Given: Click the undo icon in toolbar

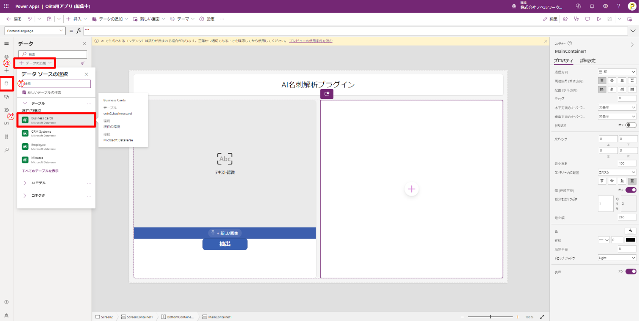Looking at the screenshot, I should [30, 19].
